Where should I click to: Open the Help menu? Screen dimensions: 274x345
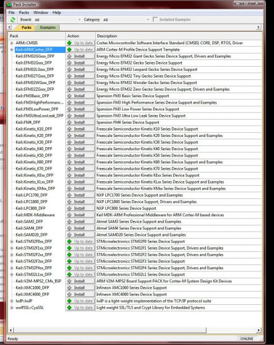pos(57,13)
